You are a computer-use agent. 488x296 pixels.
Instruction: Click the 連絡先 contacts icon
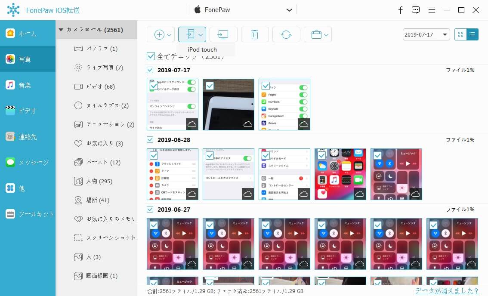tap(10, 136)
